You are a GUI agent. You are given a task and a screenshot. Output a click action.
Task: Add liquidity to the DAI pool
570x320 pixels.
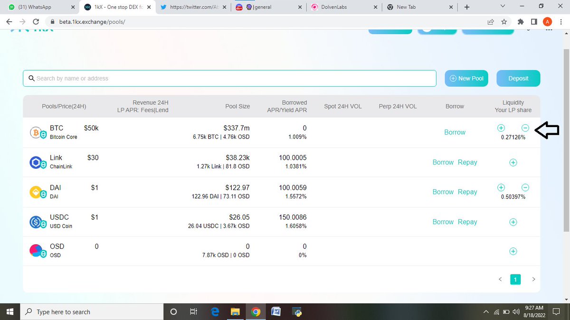tap(501, 187)
